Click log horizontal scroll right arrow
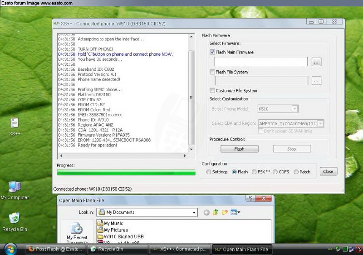 coord(185,156)
